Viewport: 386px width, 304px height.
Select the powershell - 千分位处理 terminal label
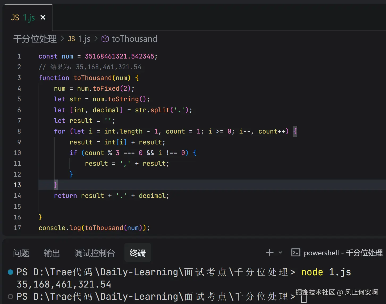343,253
